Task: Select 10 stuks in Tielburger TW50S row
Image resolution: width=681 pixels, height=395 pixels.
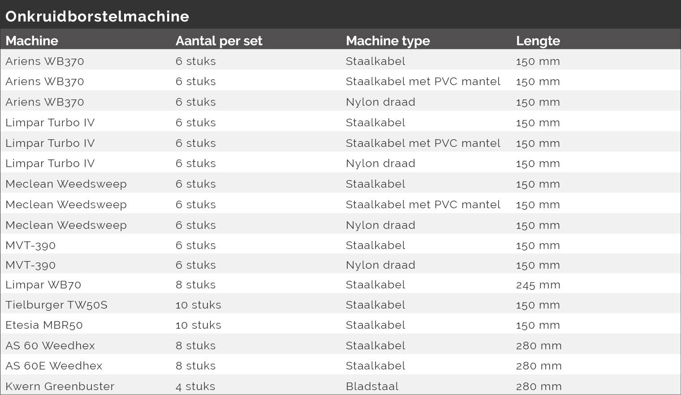Action: [198, 305]
